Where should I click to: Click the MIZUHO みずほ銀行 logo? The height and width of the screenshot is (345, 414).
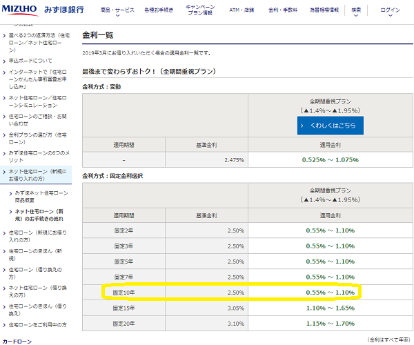[43, 10]
